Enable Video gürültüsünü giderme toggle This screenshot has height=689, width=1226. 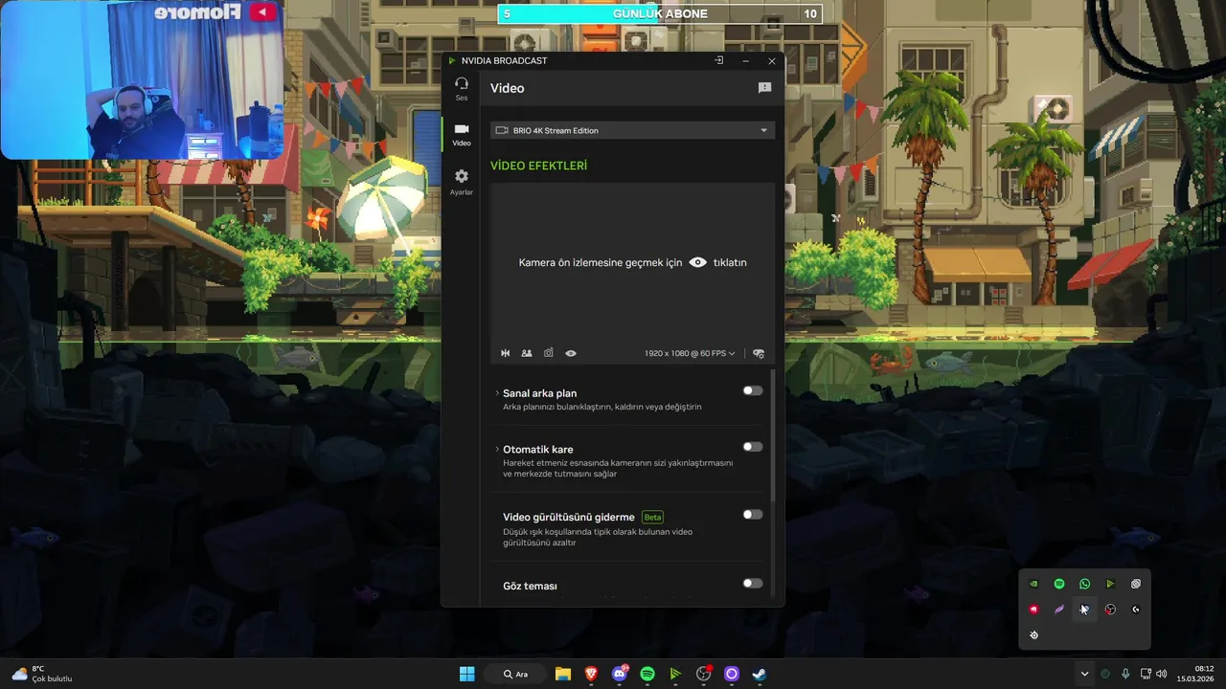click(753, 515)
